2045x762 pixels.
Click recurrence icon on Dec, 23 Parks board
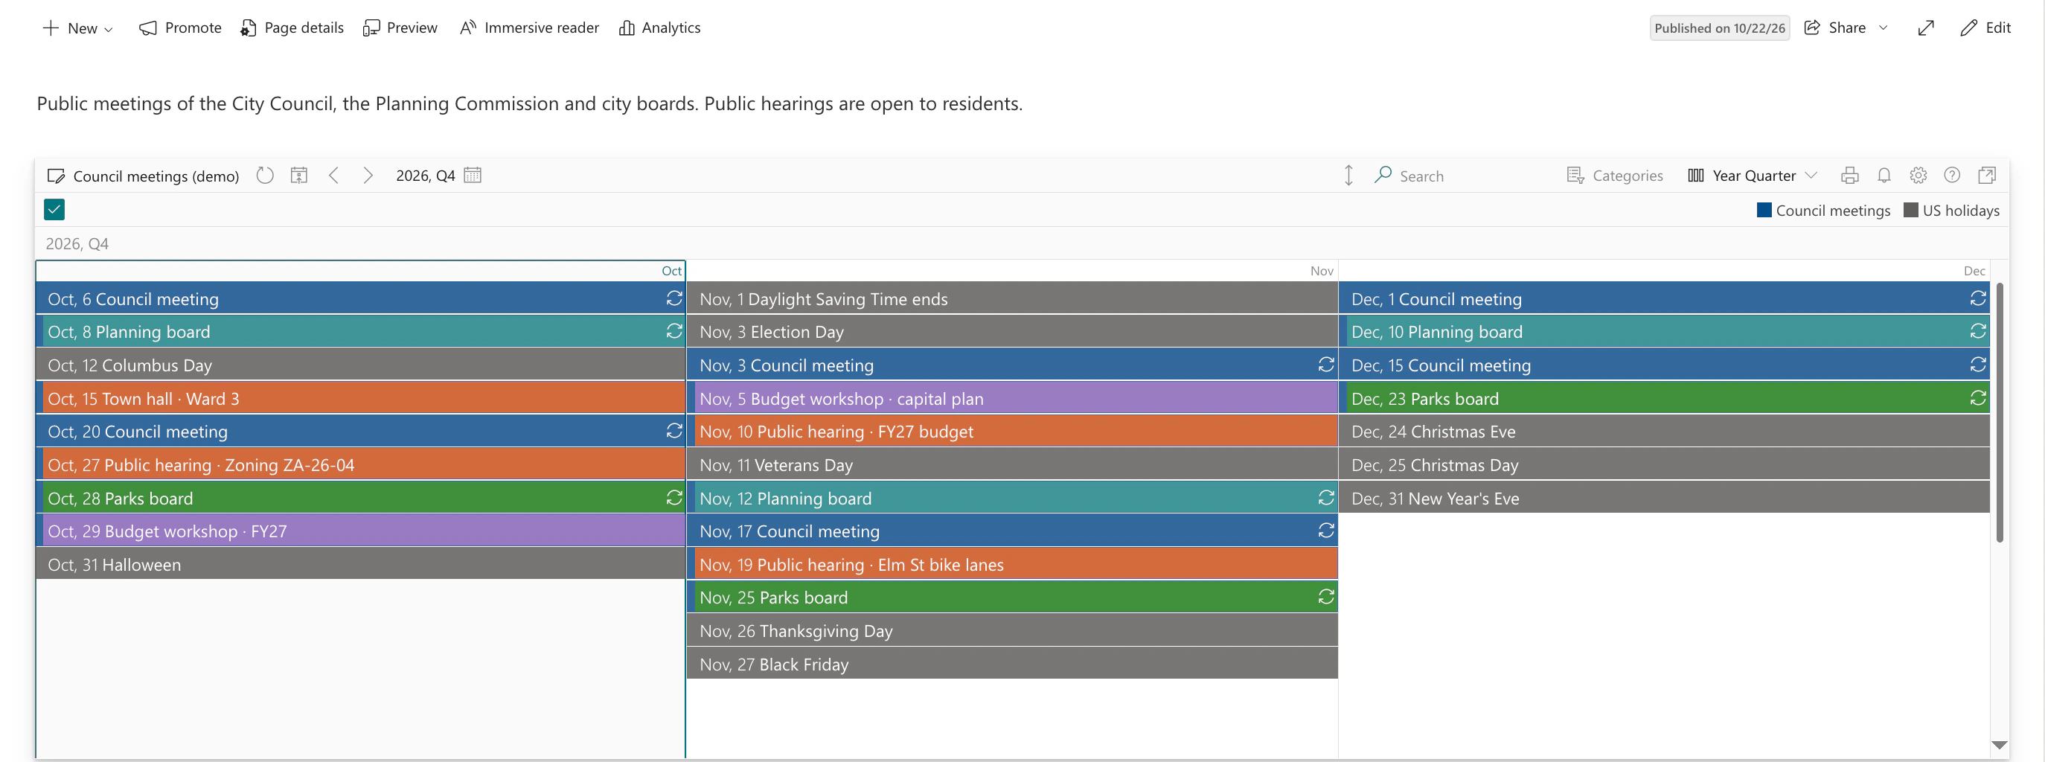pos(1977,397)
